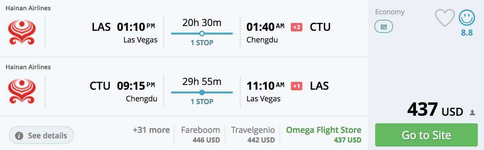This screenshot has height=150, width=484.
Task: Click the info icon in See details
Action: pyautogui.click(x=20, y=136)
